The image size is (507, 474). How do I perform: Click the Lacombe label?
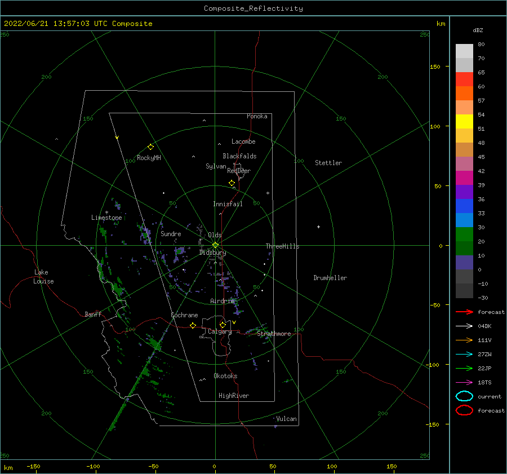[243, 141]
